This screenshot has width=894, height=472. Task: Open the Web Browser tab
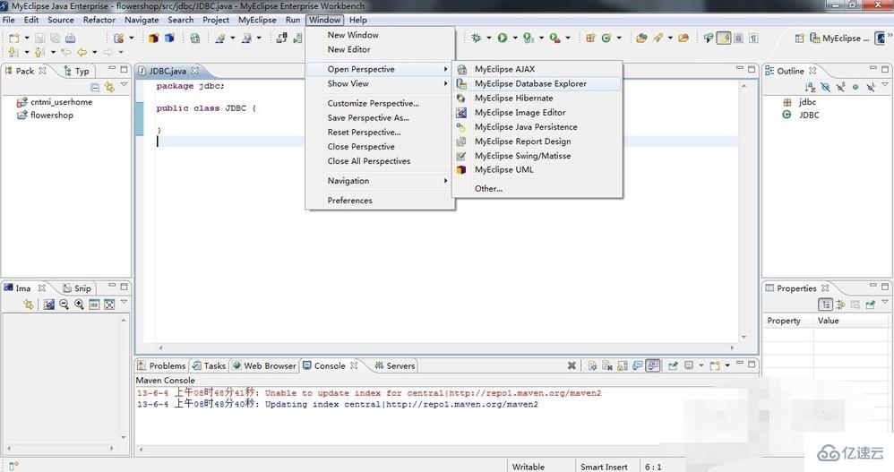[x=264, y=365]
